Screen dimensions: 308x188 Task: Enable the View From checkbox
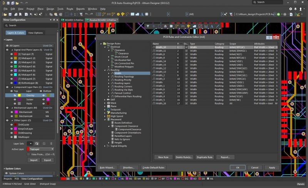click(x=28, y=154)
